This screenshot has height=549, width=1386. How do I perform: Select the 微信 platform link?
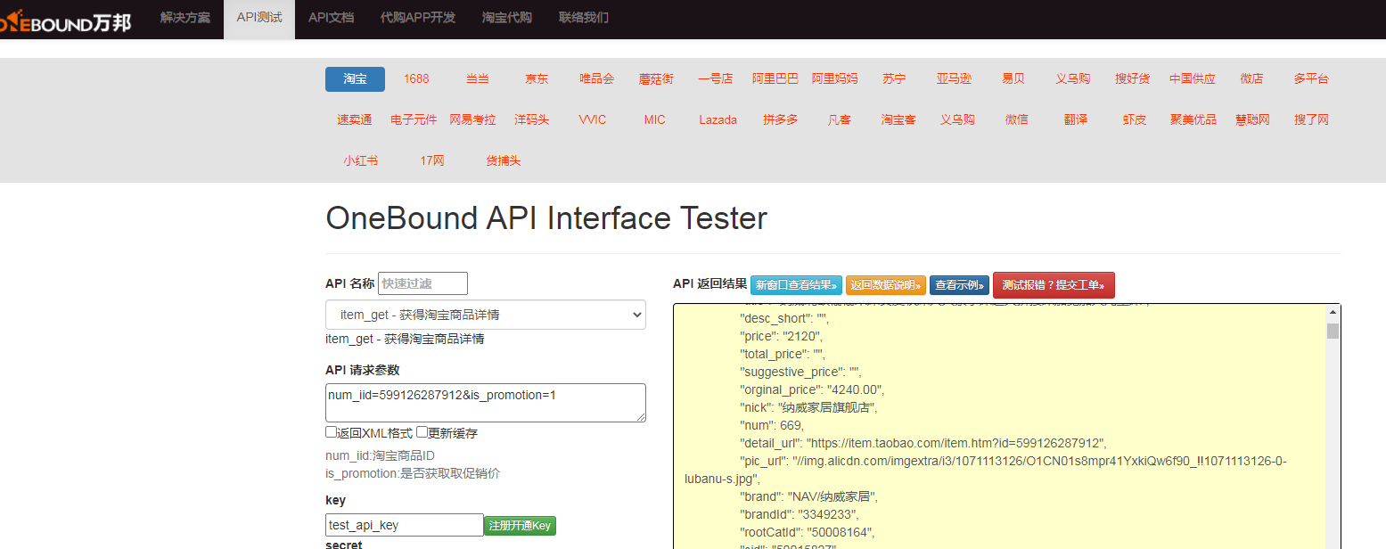pos(1017,119)
